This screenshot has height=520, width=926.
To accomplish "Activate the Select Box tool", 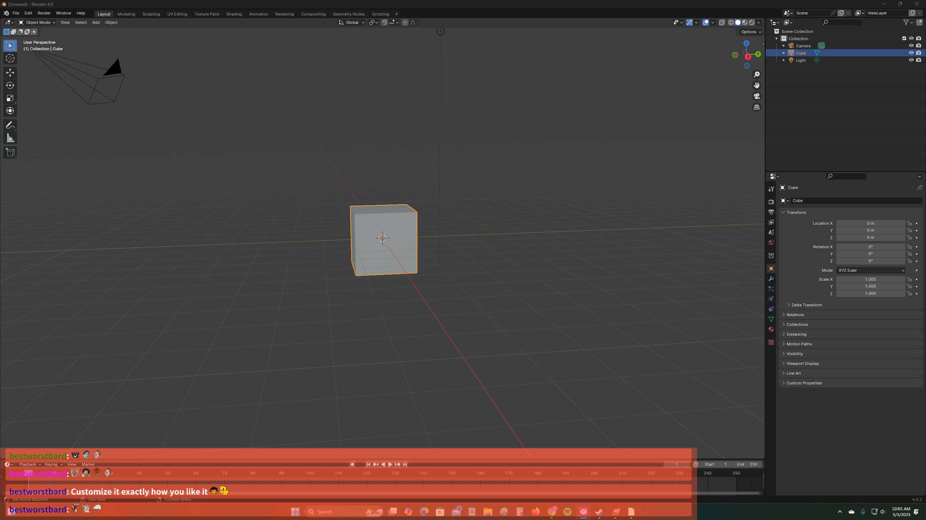I will click(10, 46).
